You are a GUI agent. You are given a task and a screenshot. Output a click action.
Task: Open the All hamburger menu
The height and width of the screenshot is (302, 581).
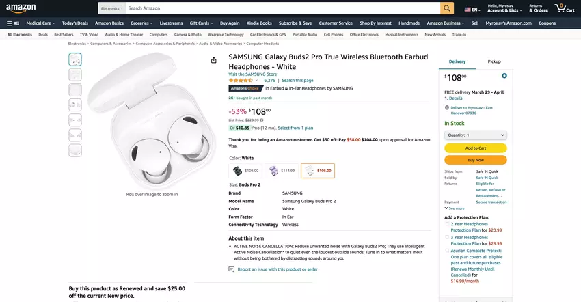point(13,23)
